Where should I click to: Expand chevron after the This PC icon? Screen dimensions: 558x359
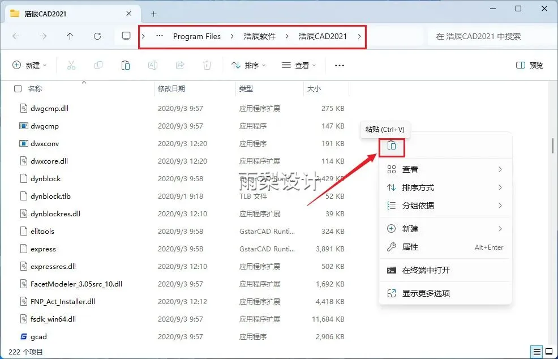tap(143, 36)
